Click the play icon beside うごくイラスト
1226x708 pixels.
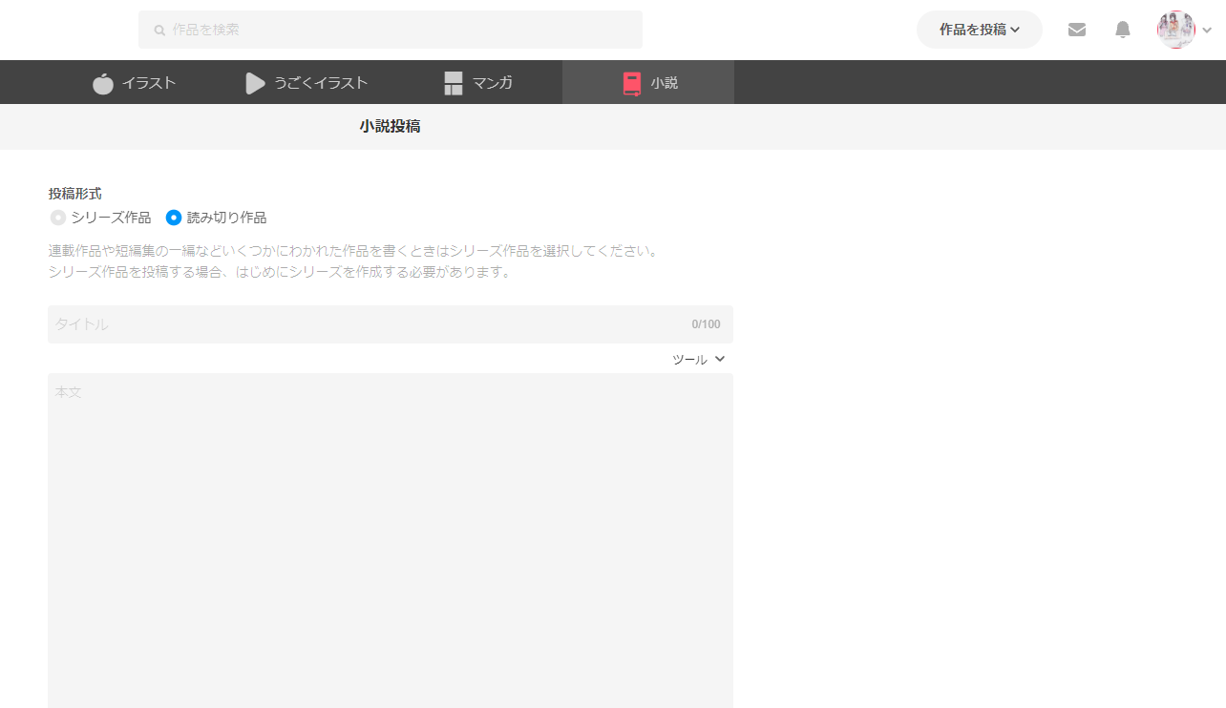[x=255, y=83]
